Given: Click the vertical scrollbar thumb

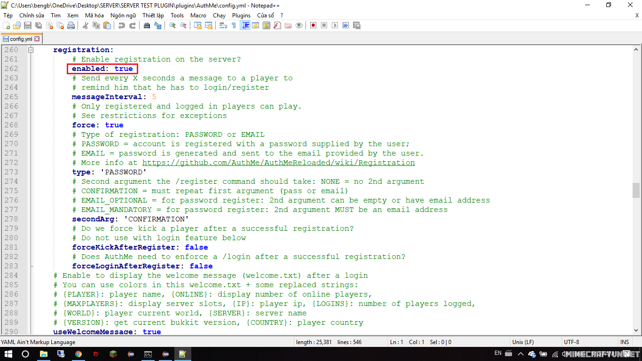Looking at the screenshot, I should 636,190.
